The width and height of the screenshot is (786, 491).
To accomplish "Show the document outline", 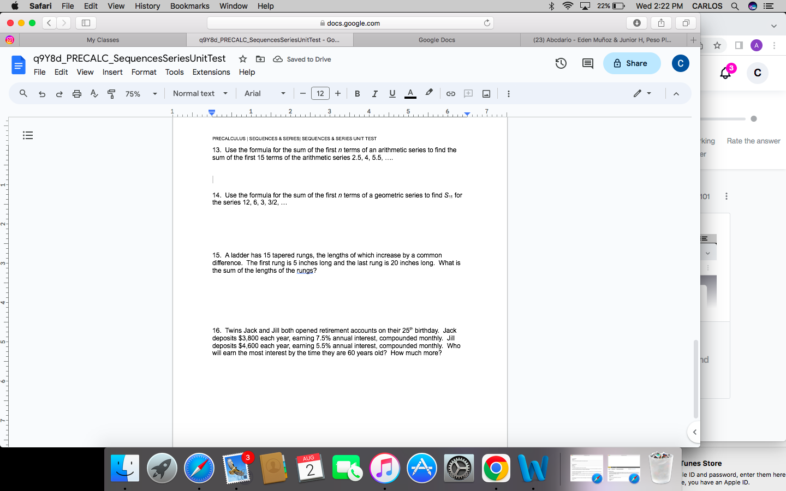I will (28, 135).
